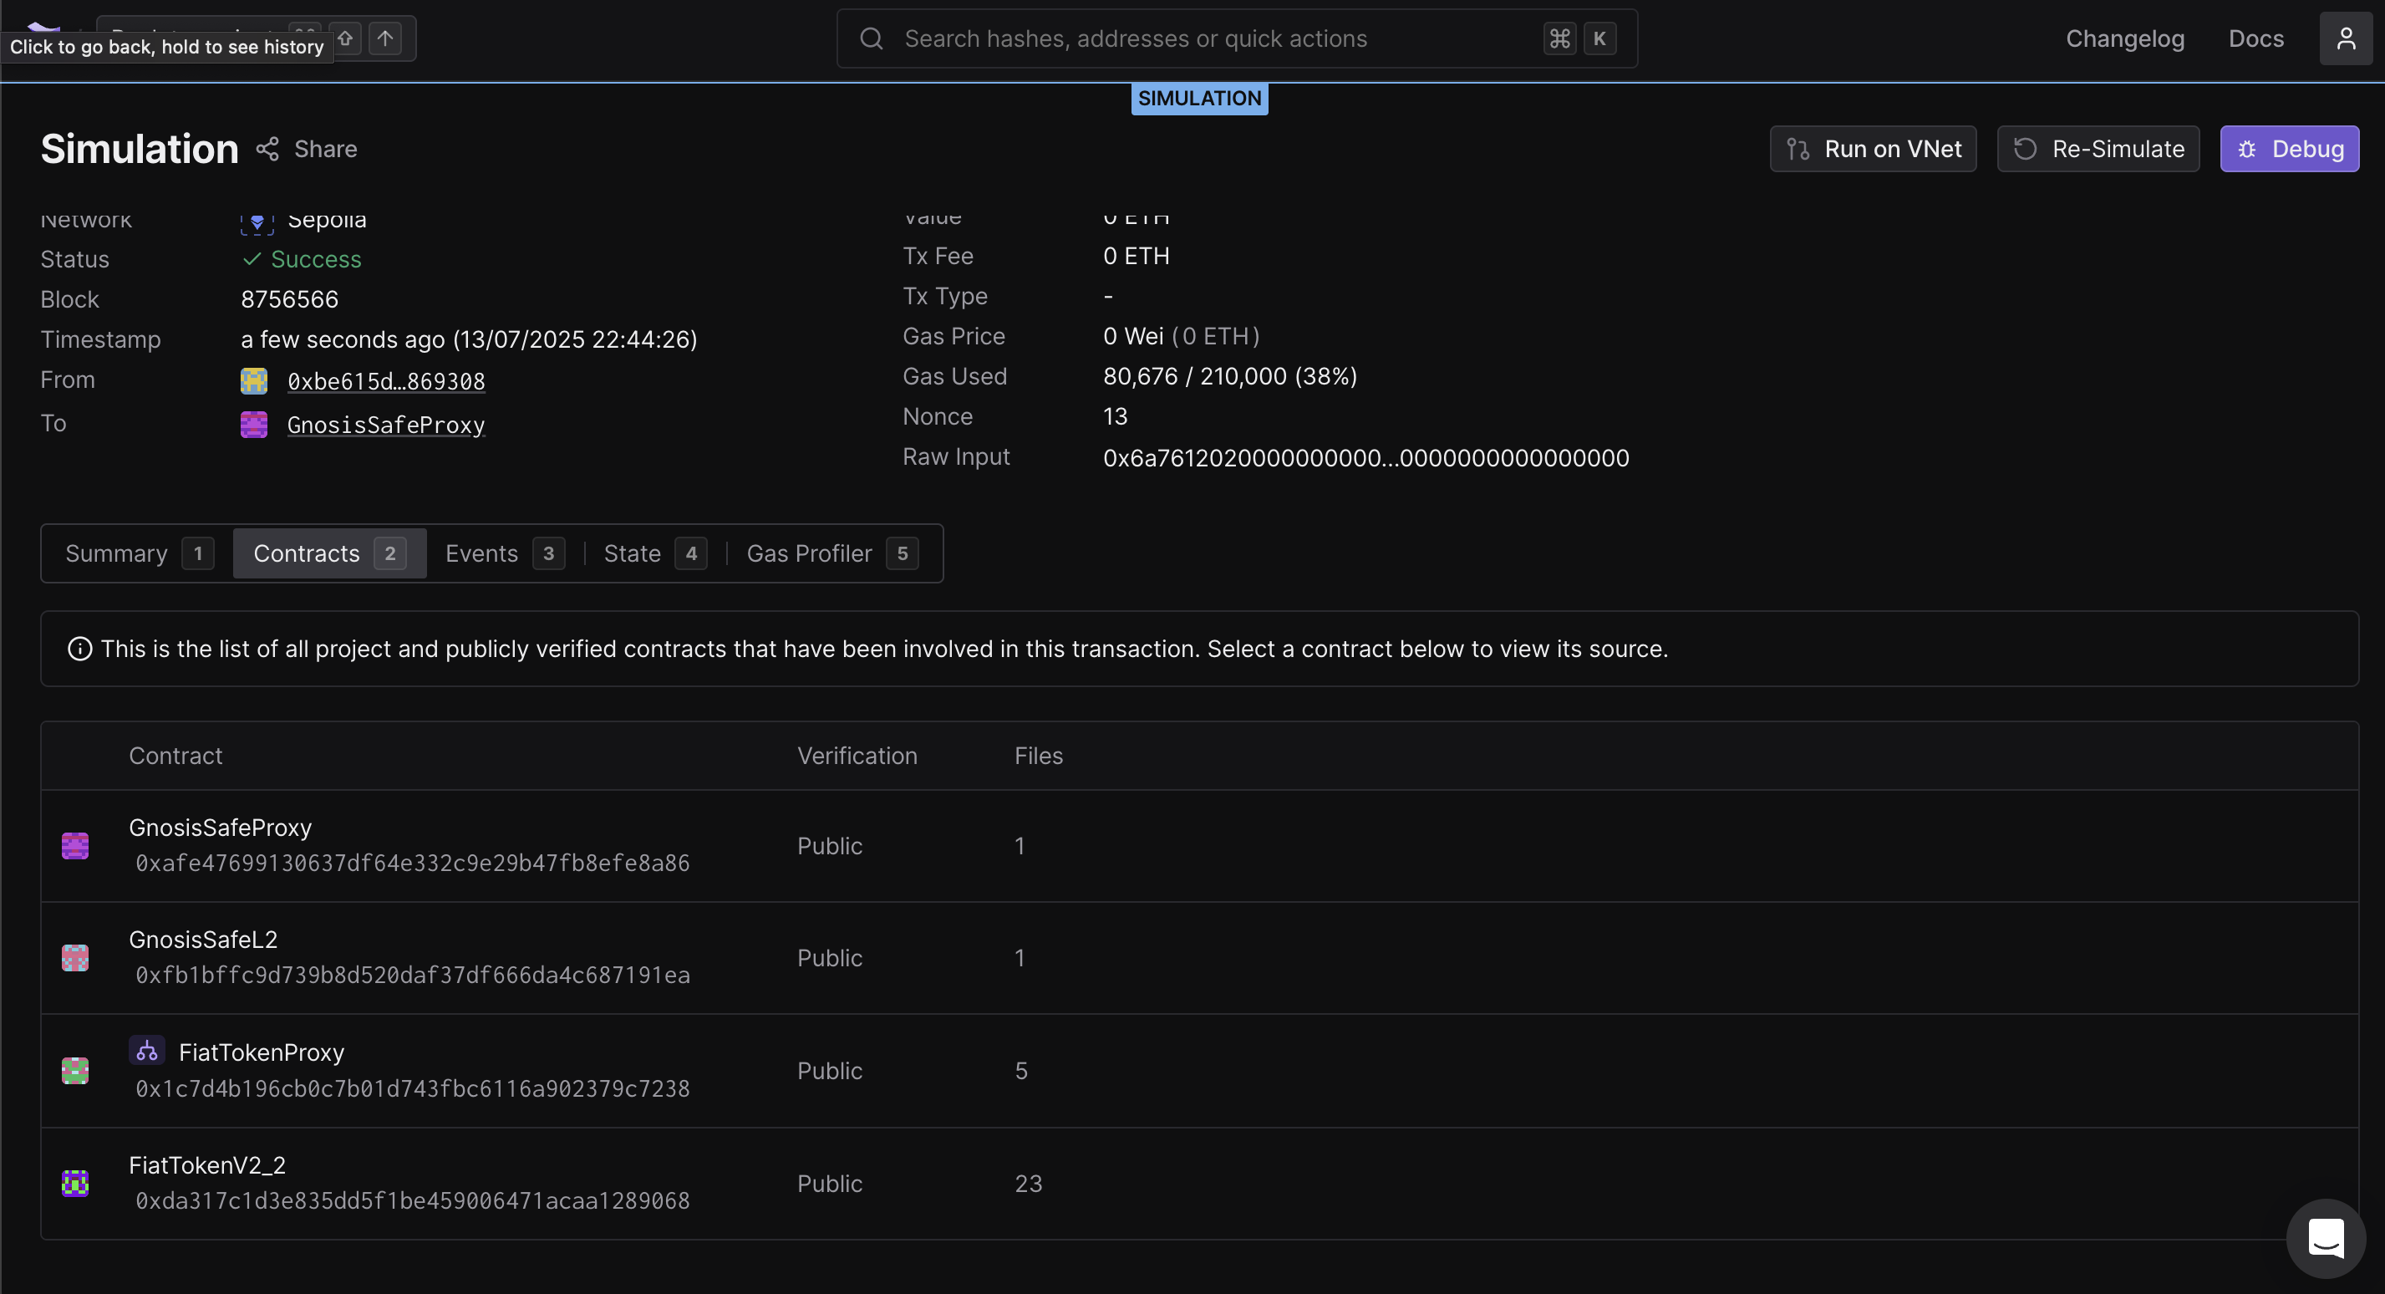The height and width of the screenshot is (1294, 2385).
Task: Switch to the Summary tab
Action: click(139, 554)
